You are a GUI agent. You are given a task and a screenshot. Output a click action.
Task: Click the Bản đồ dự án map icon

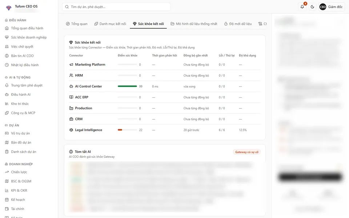7,142
